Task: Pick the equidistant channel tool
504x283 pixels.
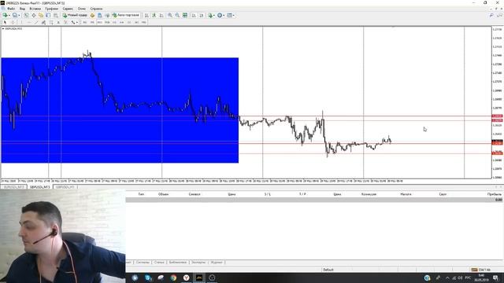Action: (x=44, y=22)
